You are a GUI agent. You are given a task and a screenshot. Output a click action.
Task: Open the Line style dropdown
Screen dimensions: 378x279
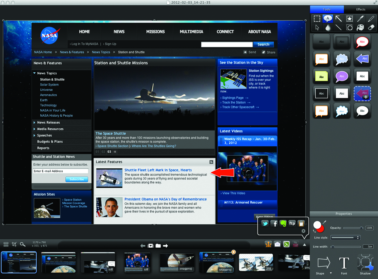(345, 237)
